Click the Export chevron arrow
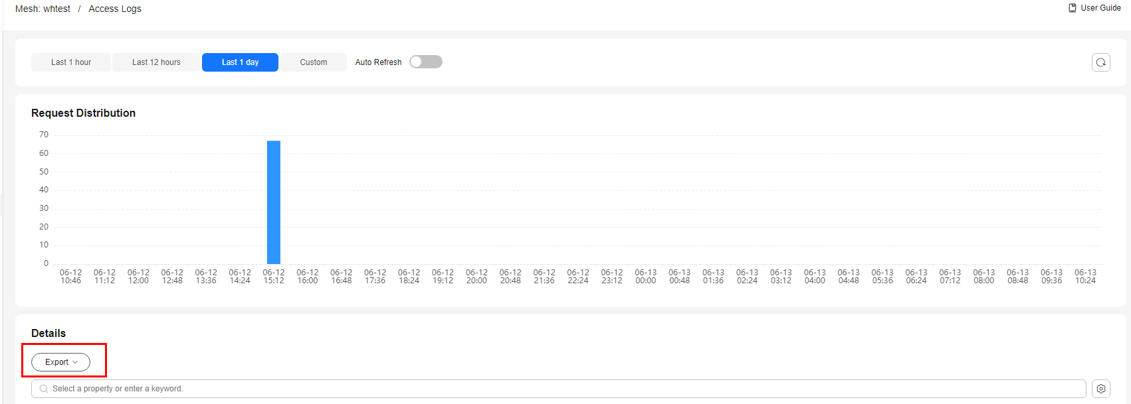The height and width of the screenshot is (404, 1131). point(75,362)
